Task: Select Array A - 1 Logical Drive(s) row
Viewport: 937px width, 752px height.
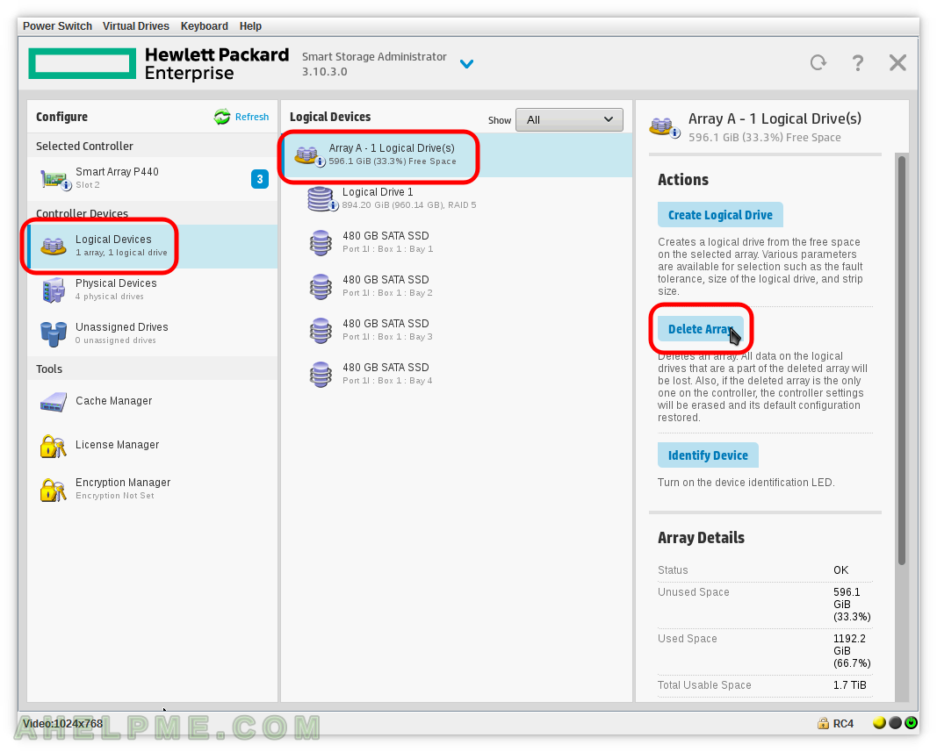Action: [458, 154]
